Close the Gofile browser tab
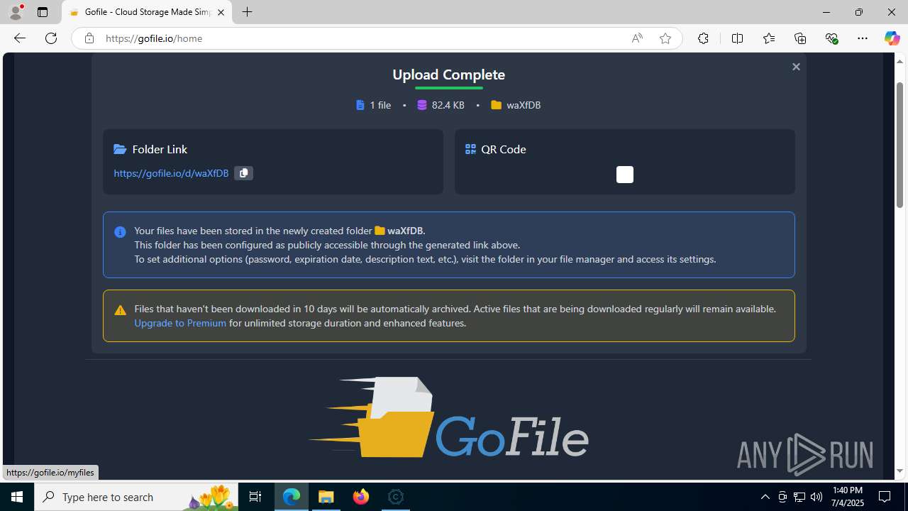 [221, 12]
